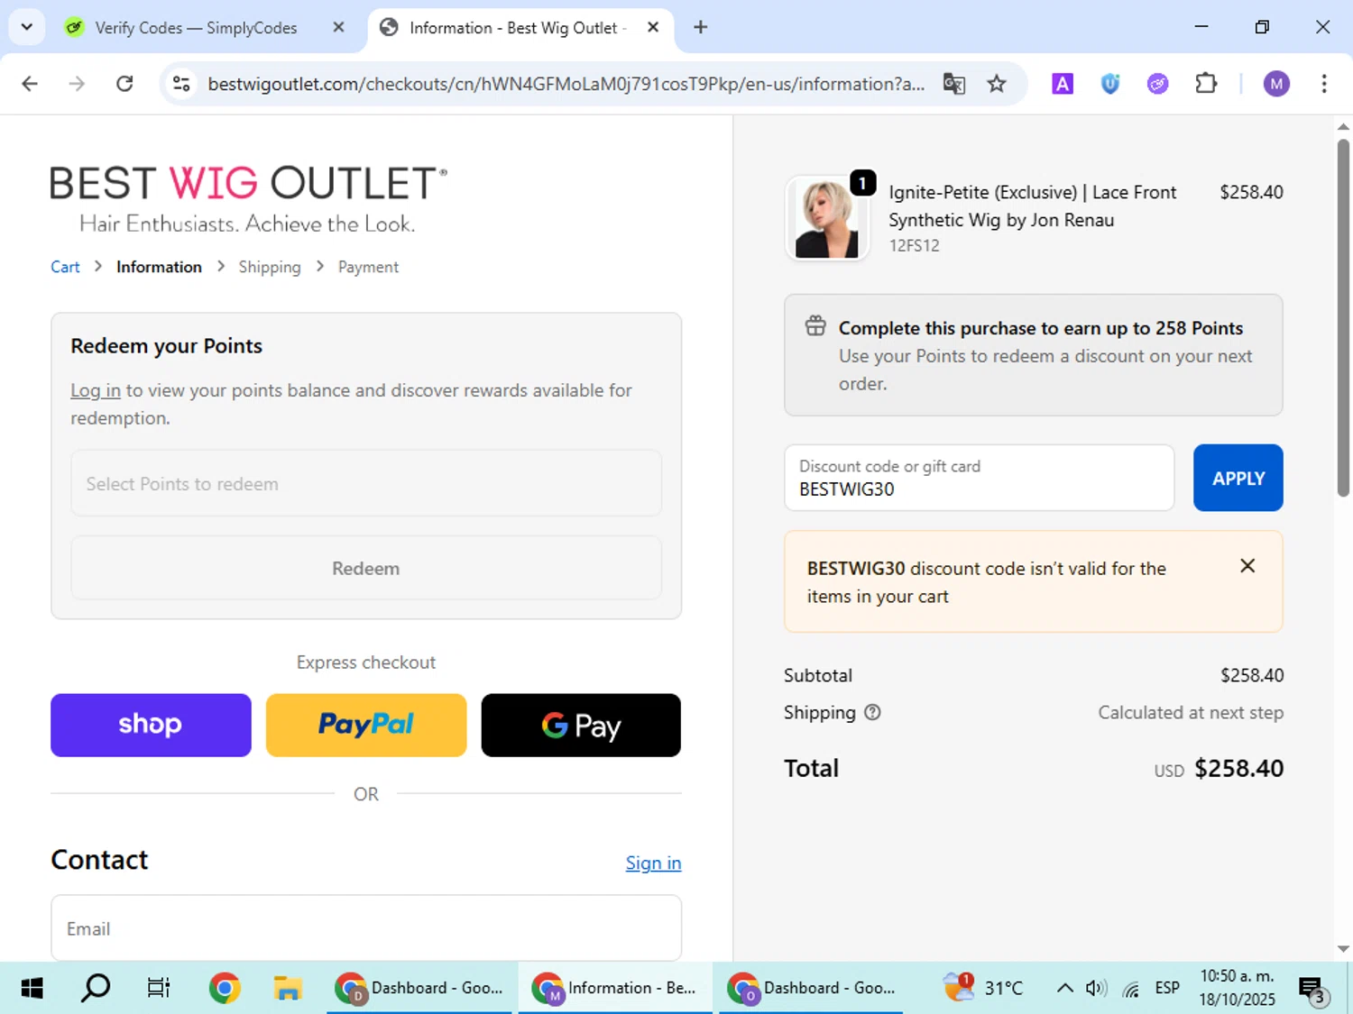Click the wig product thumbnail
The height and width of the screenshot is (1014, 1353).
pyautogui.click(x=827, y=218)
